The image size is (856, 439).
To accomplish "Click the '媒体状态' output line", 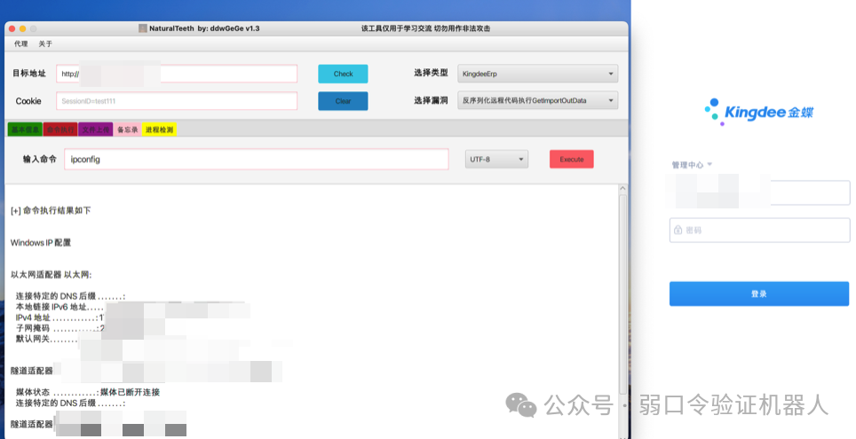I will 88,392.
